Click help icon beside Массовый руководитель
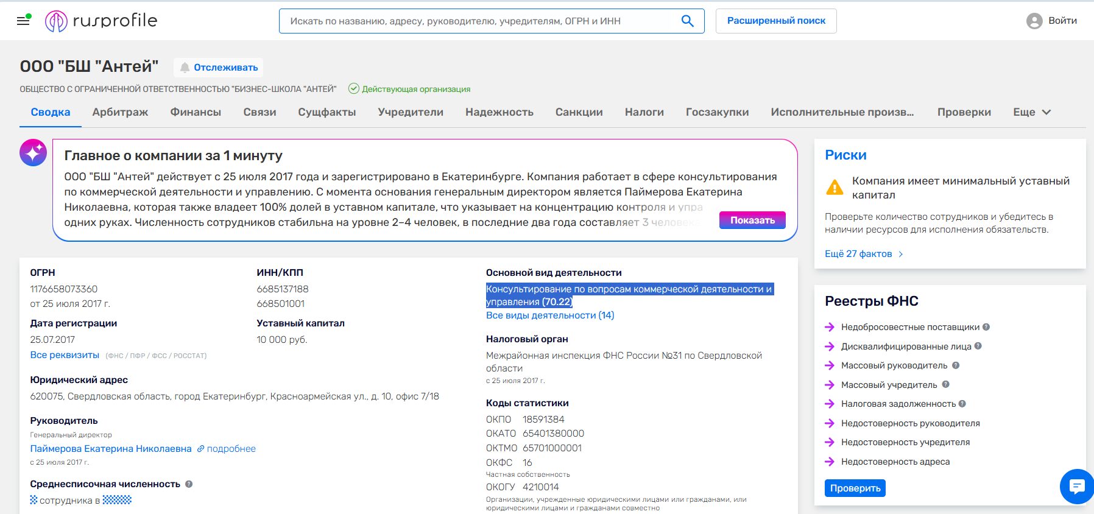Viewport: 1094px width, 514px height. pyautogui.click(x=956, y=365)
